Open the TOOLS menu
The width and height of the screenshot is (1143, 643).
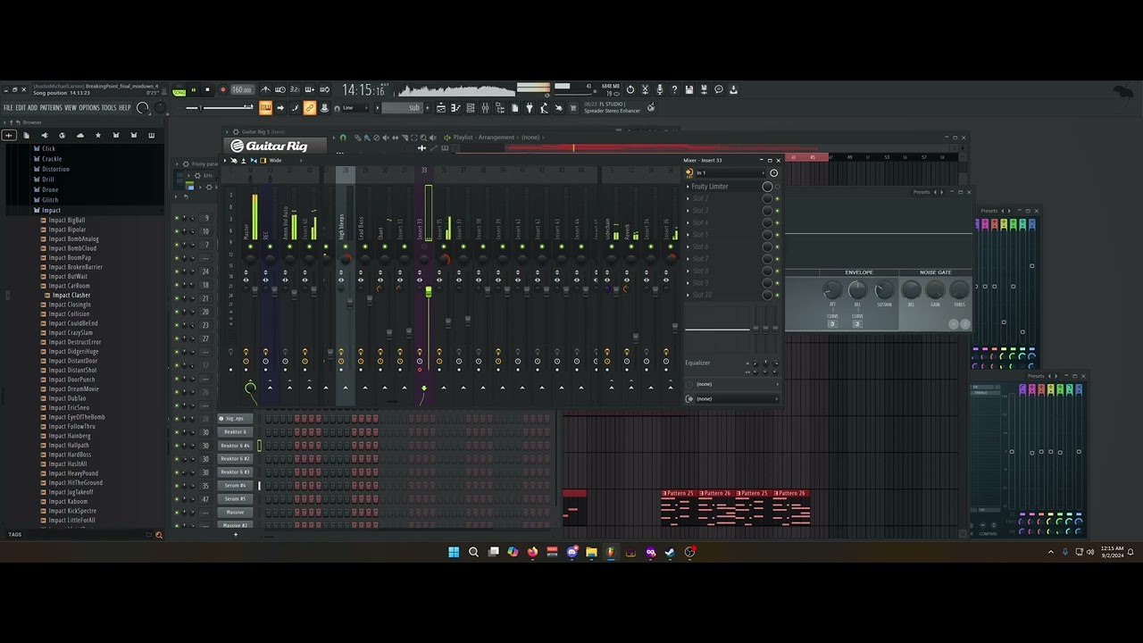pos(109,108)
